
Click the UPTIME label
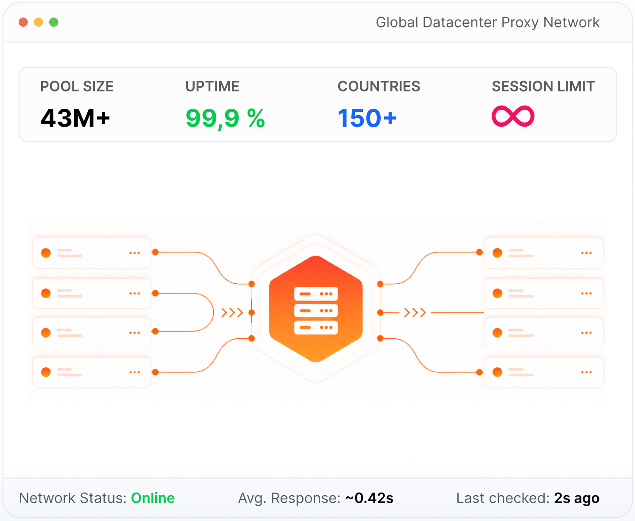pyautogui.click(x=212, y=86)
